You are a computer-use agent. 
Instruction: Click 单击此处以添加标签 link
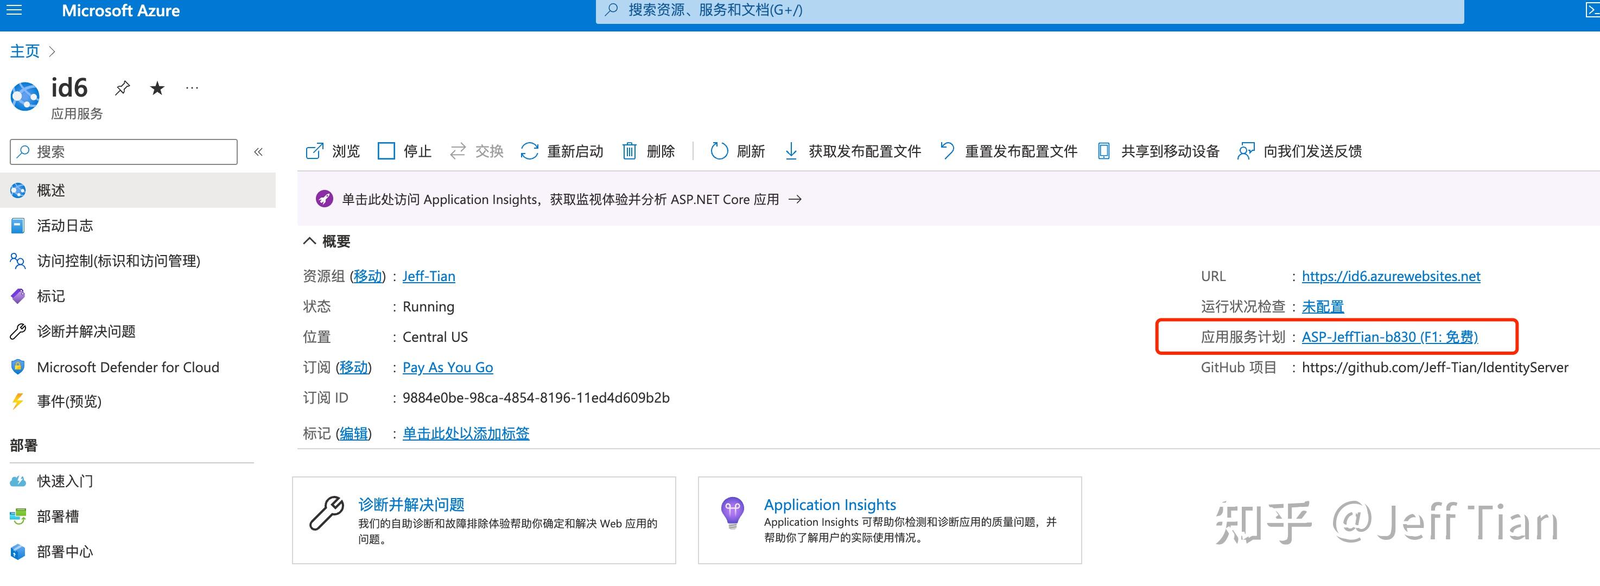click(466, 434)
